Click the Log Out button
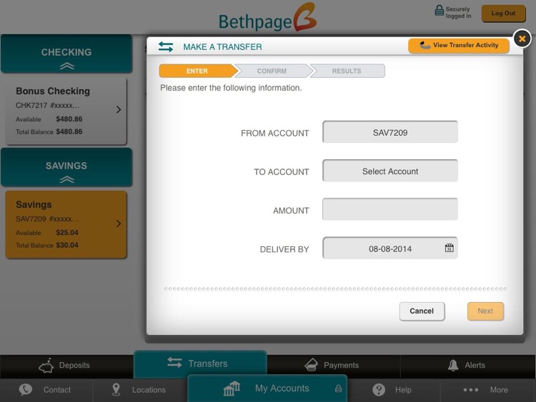536x402 pixels. point(504,14)
